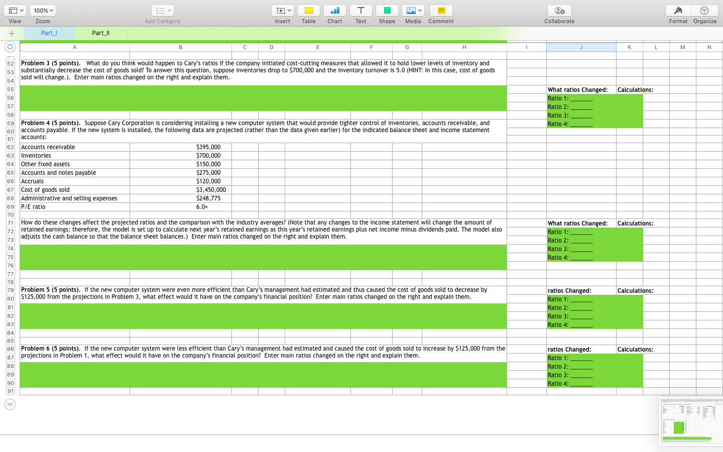Viewport: 723px width, 452px height.
Task: Open Collaborate sharing options
Action: (559, 10)
